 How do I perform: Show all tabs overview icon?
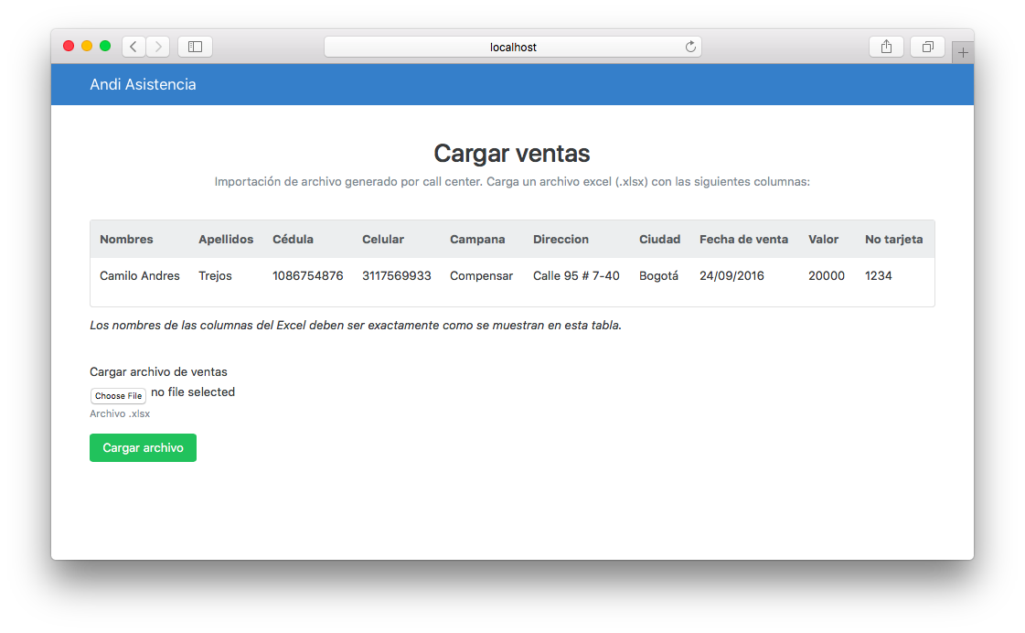(x=927, y=47)
